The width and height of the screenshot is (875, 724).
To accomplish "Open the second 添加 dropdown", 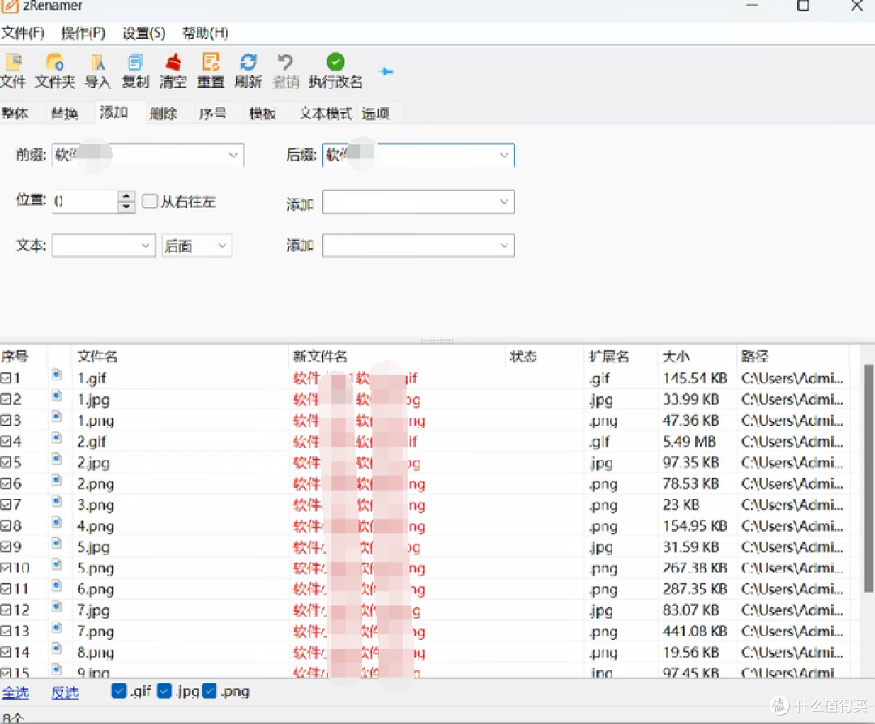I will tap(503, 245).
